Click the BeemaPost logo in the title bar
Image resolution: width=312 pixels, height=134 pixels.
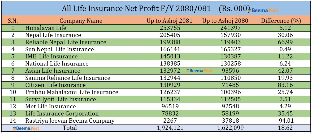point(263,10)
